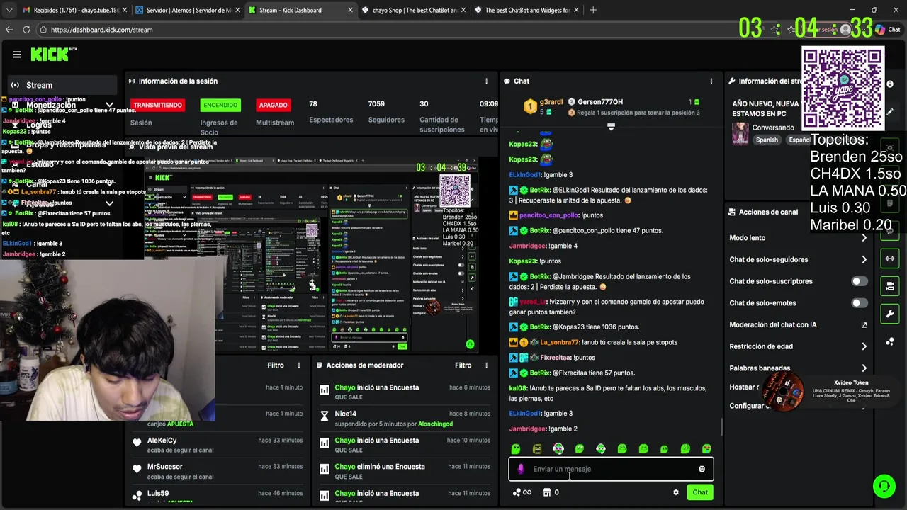Click the green Chat send button
907x510 pixels.
tap(700, 492)
